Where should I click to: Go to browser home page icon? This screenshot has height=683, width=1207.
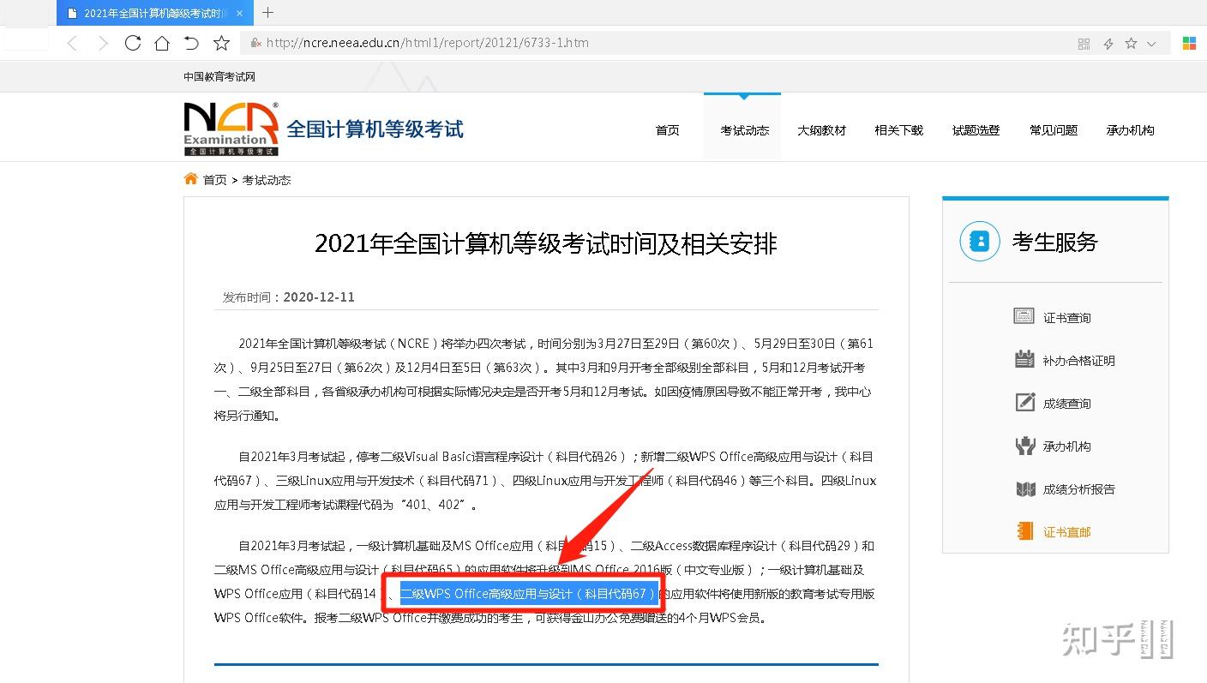[x=162, y=43]
